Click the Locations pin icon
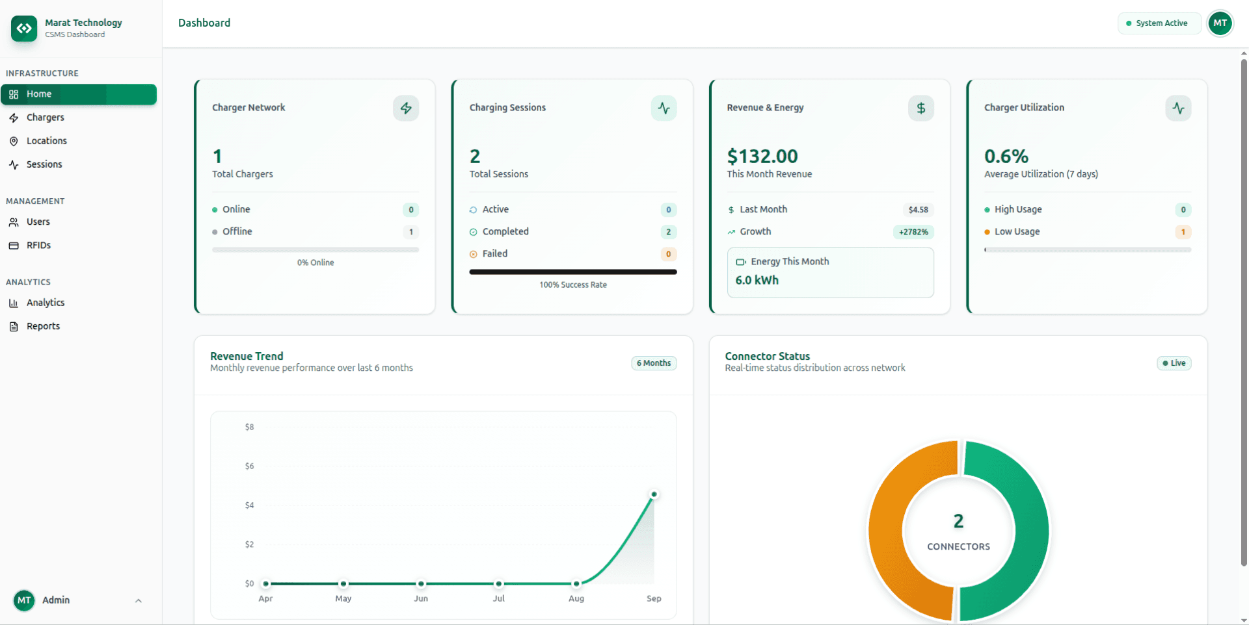This screenshot has width=1249, height=625. click(x=14, y=141)
